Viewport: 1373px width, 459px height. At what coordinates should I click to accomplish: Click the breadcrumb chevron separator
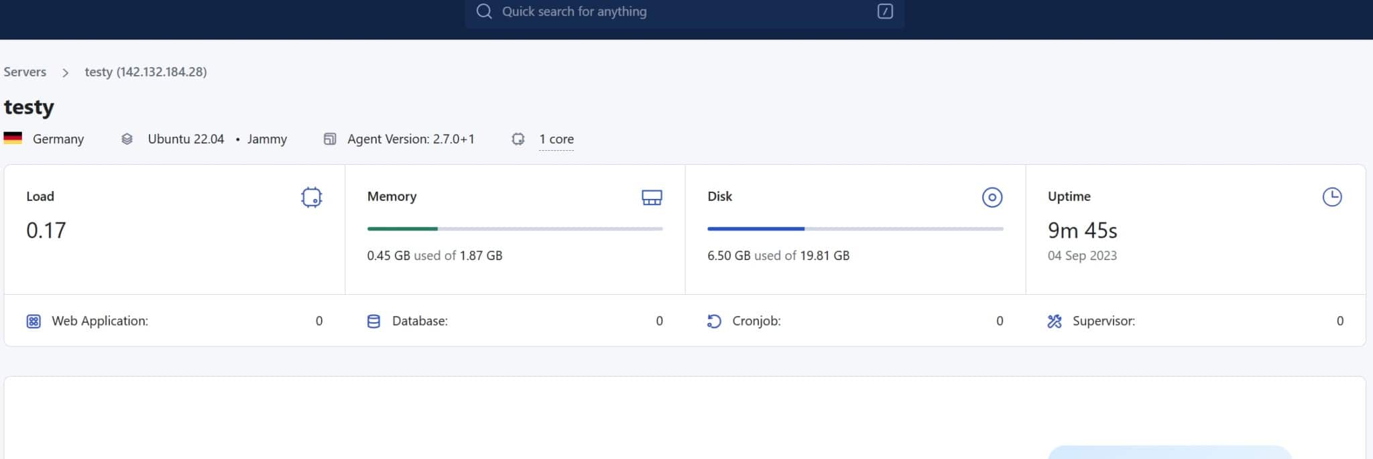coord(65,72)
